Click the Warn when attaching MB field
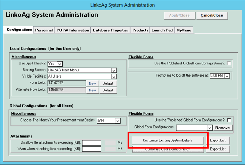Image resolution: width=245 pixels, height=165 pixels. tap(110, 149)
